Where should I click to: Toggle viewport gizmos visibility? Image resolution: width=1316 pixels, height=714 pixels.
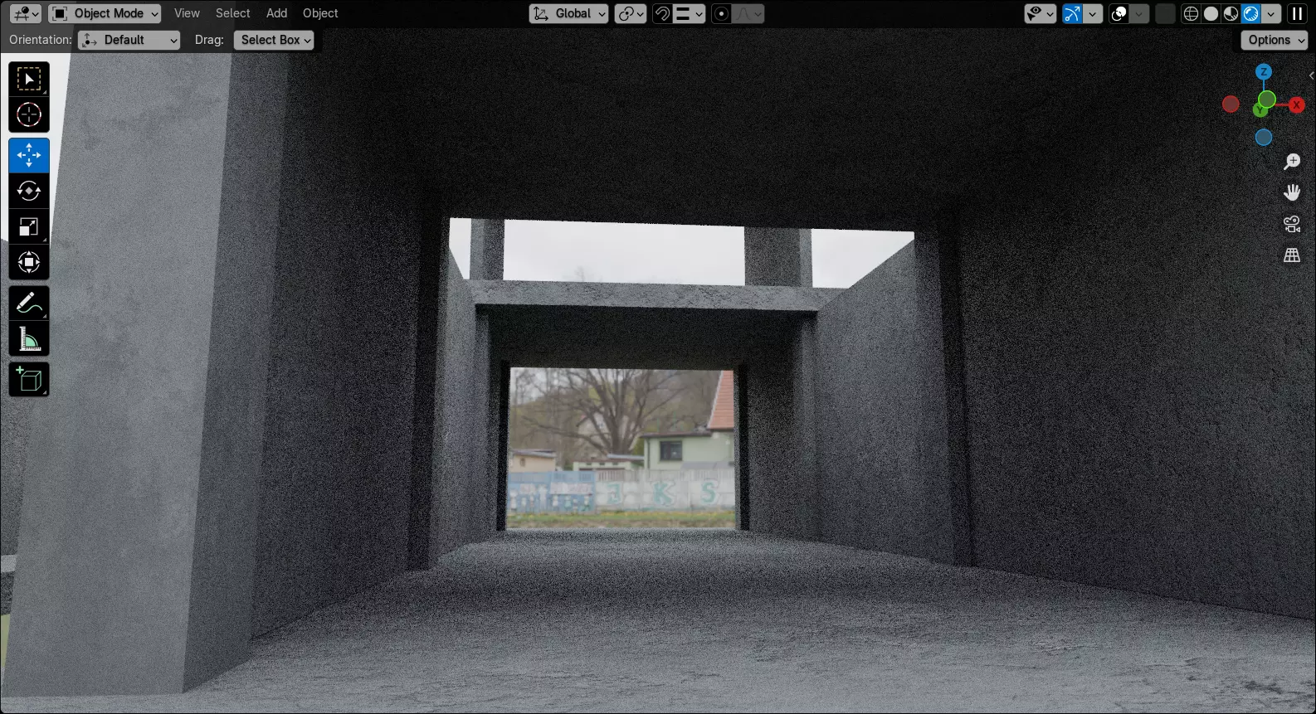[x=1073, y=13]
